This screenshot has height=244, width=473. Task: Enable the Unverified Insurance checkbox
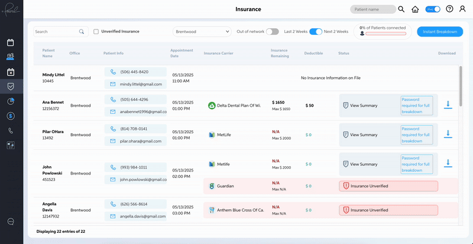(x=96, y=31)
